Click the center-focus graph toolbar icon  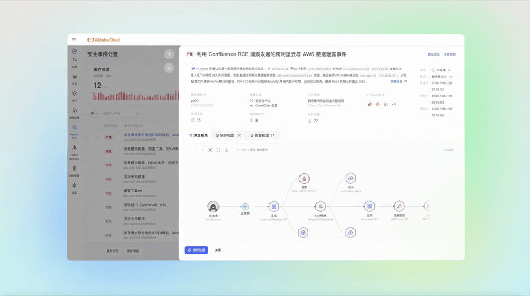(210, 150)
